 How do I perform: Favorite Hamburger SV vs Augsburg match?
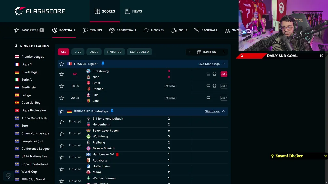62,157
